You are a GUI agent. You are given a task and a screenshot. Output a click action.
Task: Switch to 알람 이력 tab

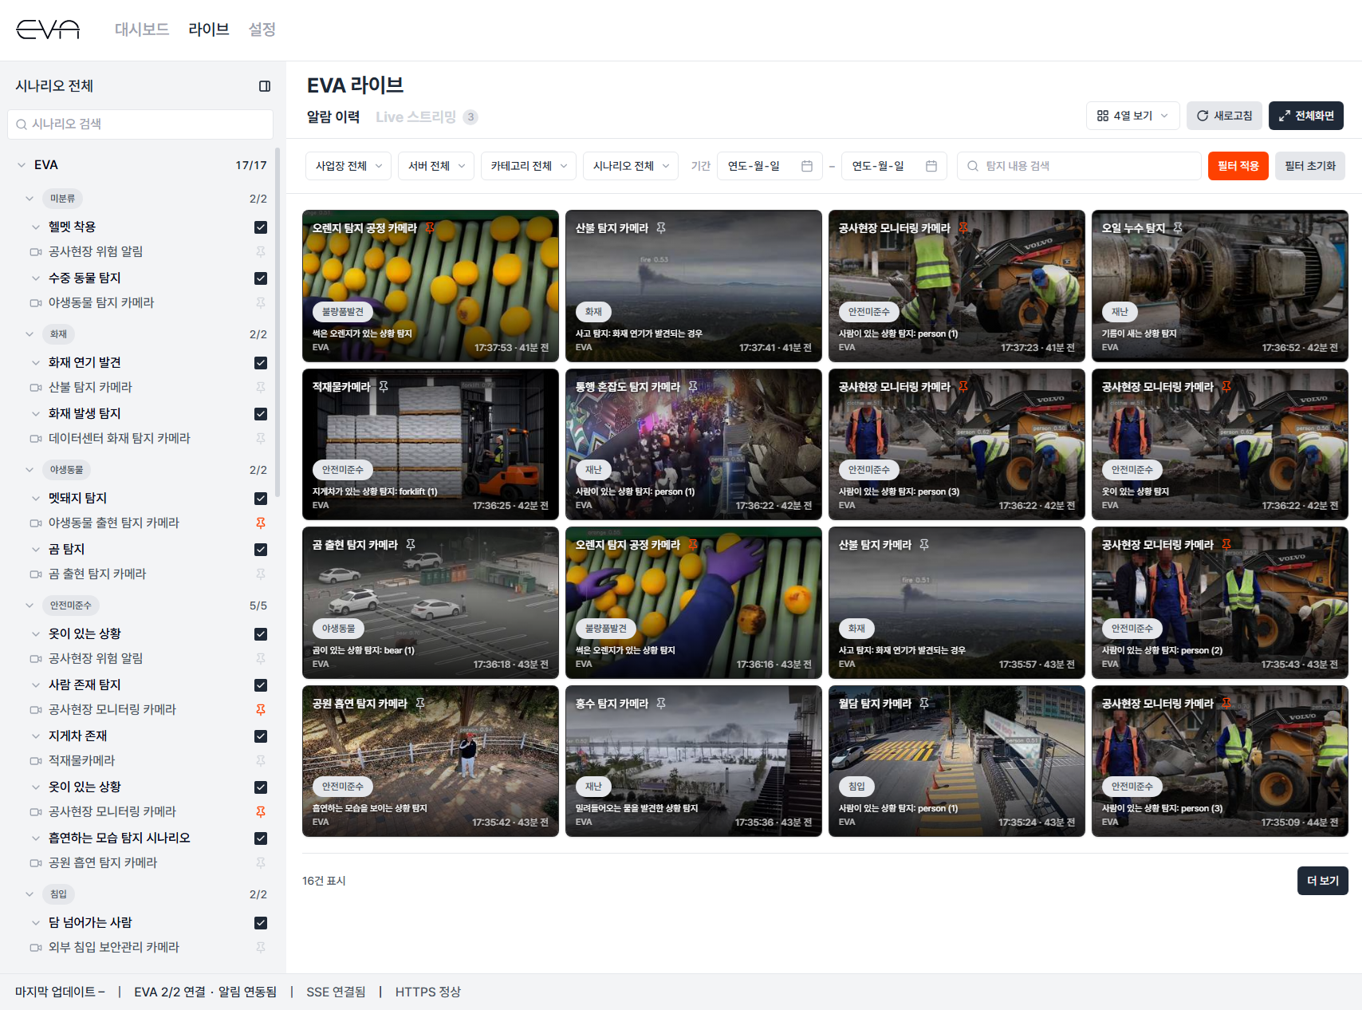click(x=333, y=117)
